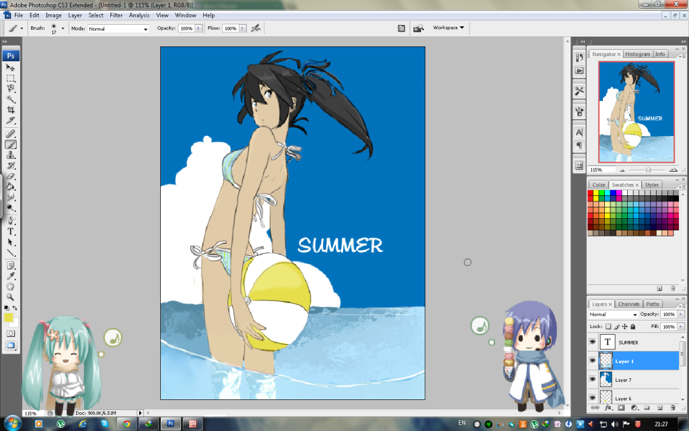Click the Navigator zoom percentage field

tap(602, 170)
